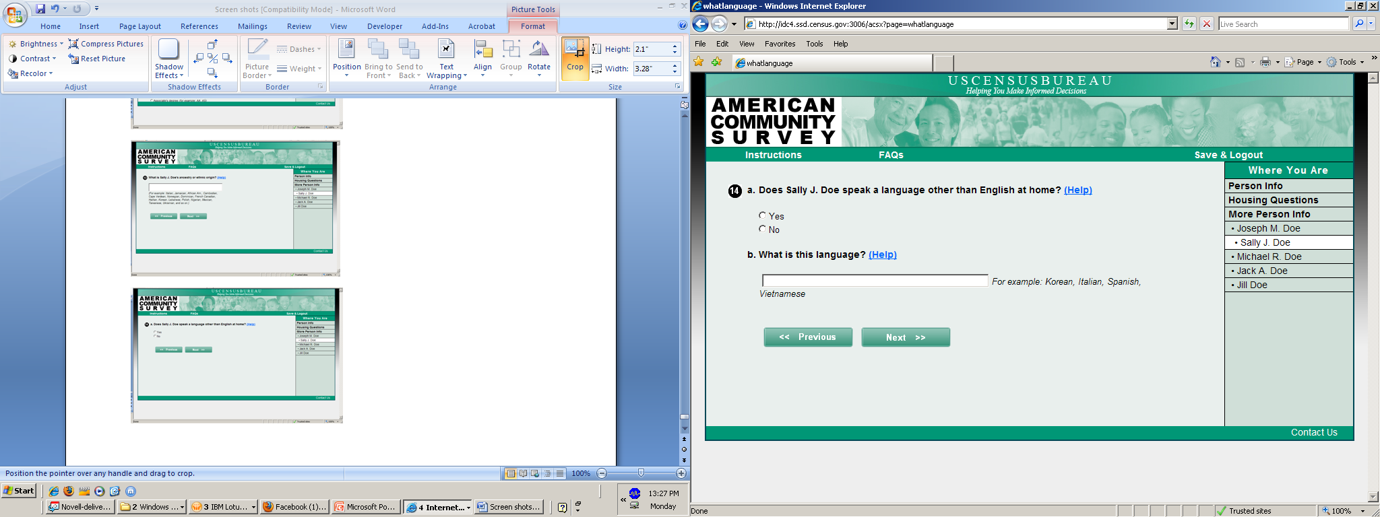
Task: Open the Start menu
Action: click(x=19, y=491)
